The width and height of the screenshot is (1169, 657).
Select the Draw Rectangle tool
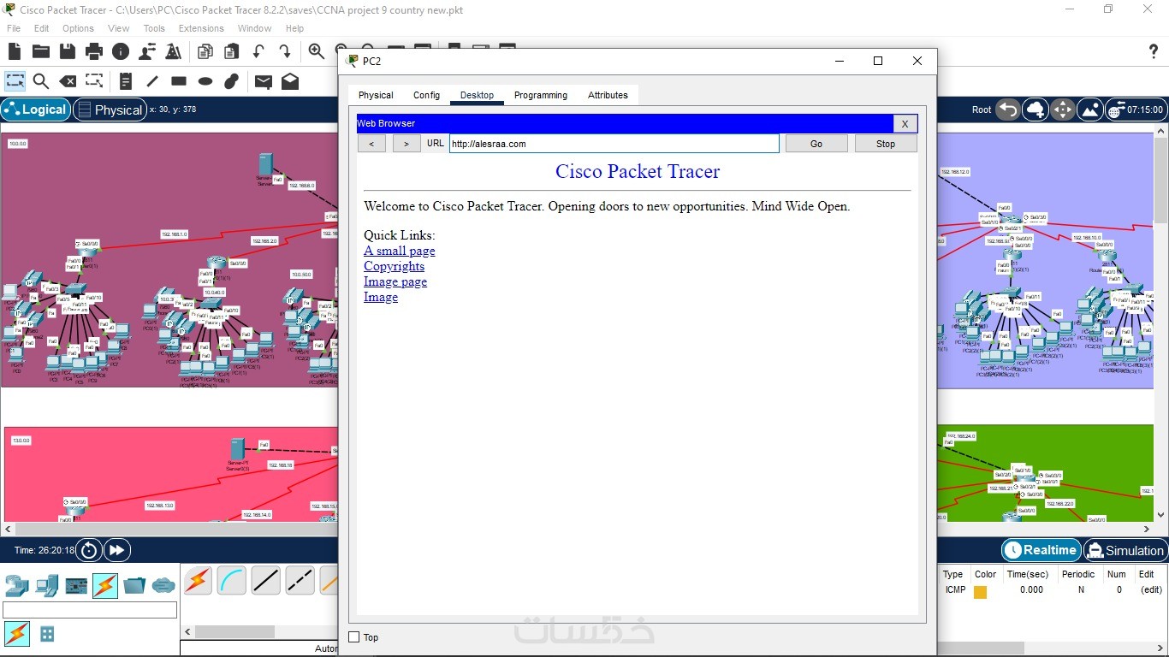point(179,81)
